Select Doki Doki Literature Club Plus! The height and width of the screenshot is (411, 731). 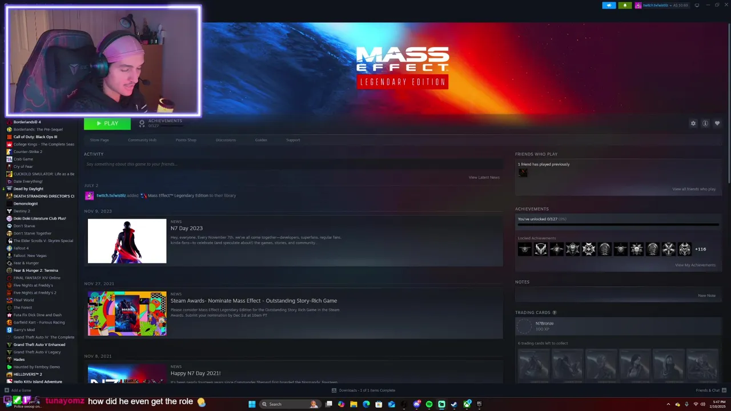pyautogui.click(x=39, y=219)
